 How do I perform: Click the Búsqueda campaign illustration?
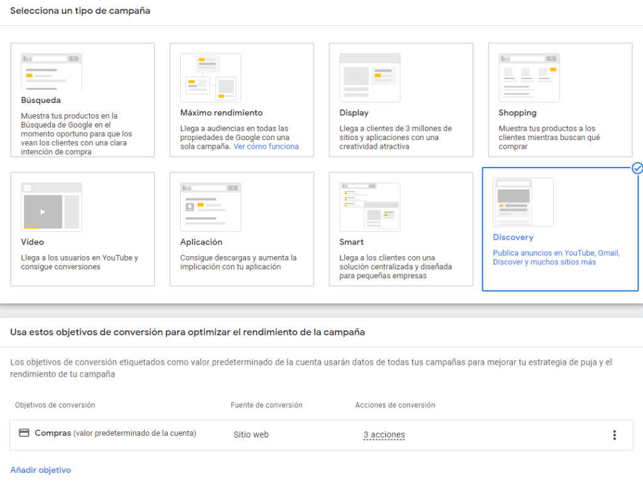click(x=51, y=72)
